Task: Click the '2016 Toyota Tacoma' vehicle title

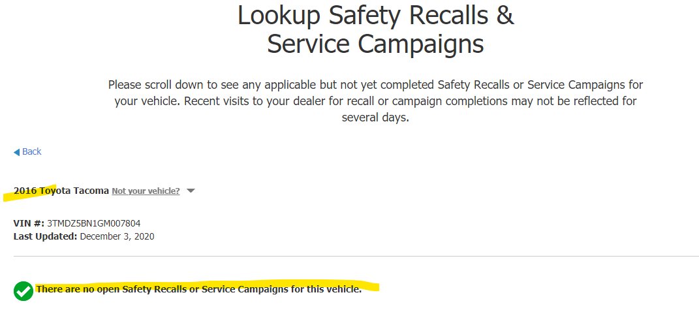Action: [61, 191]
